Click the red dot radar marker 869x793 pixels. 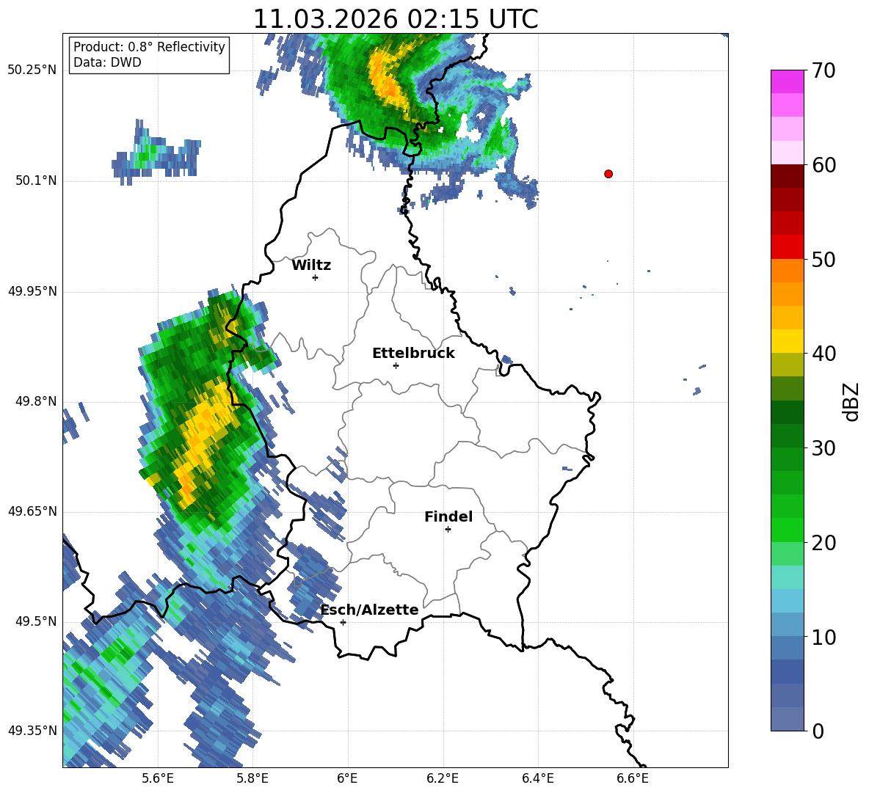point(608,174)
